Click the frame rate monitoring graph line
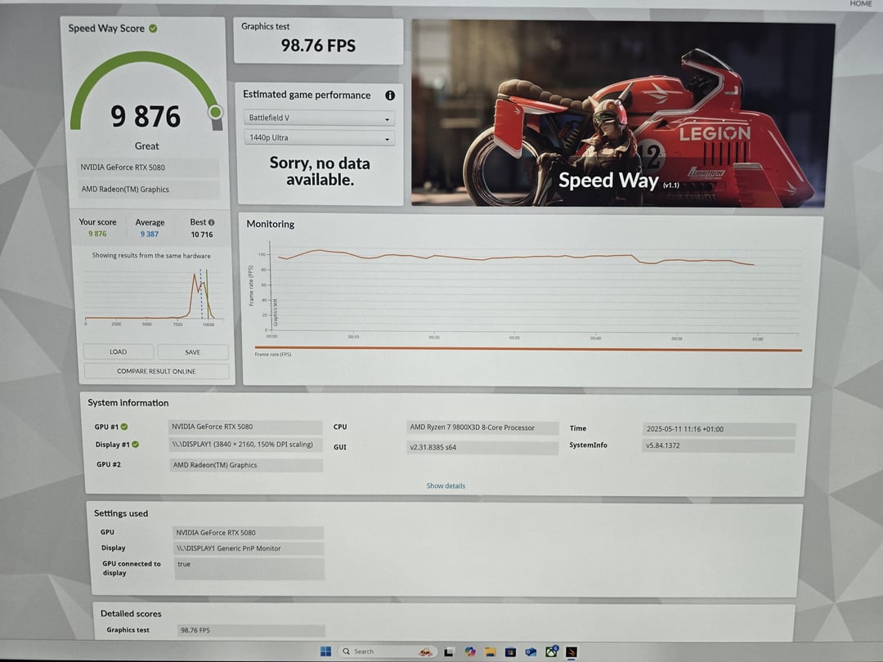 click(515, 257)
